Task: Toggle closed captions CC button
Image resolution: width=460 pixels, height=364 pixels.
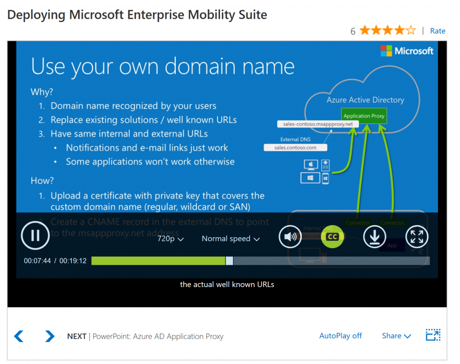Action: click(332, 236)
